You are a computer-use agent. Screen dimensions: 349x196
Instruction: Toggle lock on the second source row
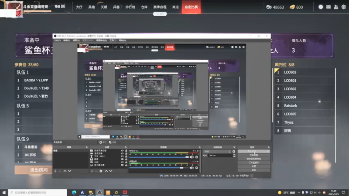click(126, 154)
